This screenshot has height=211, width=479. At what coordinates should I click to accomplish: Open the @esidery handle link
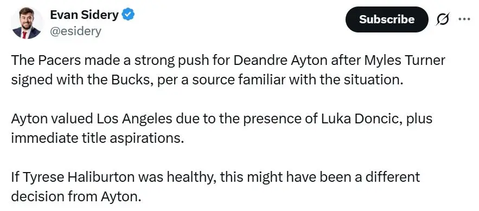(x=75, y=31)
